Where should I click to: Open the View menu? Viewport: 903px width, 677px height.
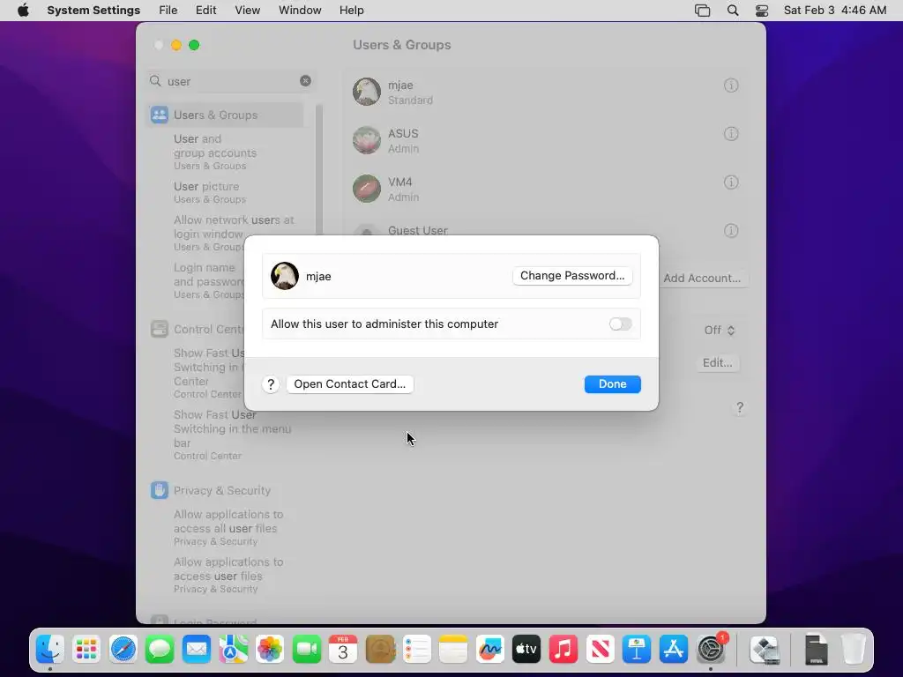[x=248, y=11]
